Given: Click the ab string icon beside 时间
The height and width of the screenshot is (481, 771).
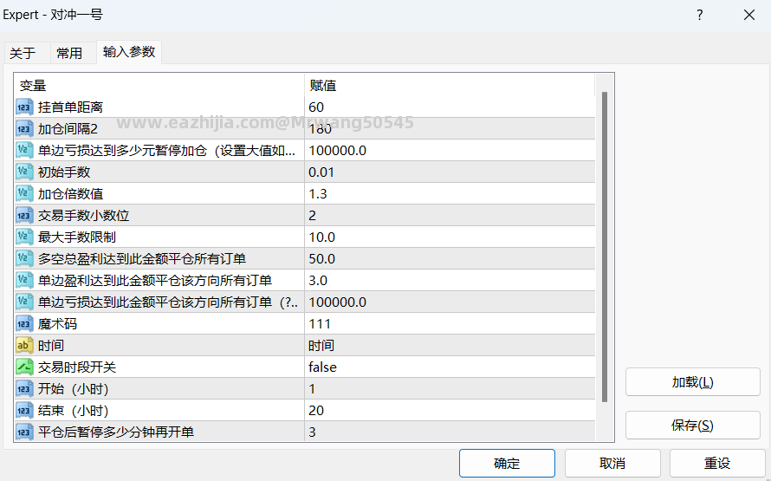Looking at the screenshot, I should coord(24,345).
